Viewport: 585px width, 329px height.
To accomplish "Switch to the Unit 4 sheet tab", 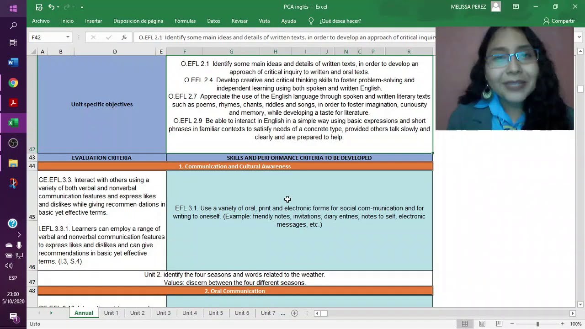I will click(190, 313).
